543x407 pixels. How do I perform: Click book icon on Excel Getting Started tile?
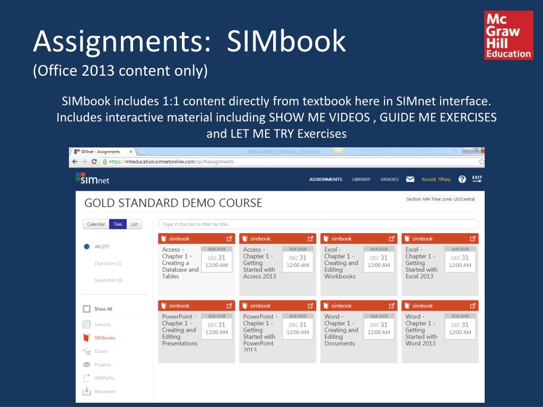407,238
